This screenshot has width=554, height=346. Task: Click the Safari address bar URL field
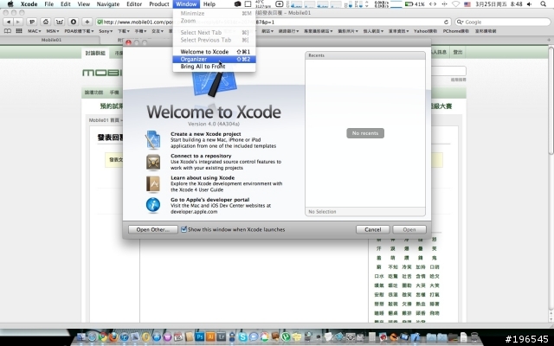pos(274,22)
